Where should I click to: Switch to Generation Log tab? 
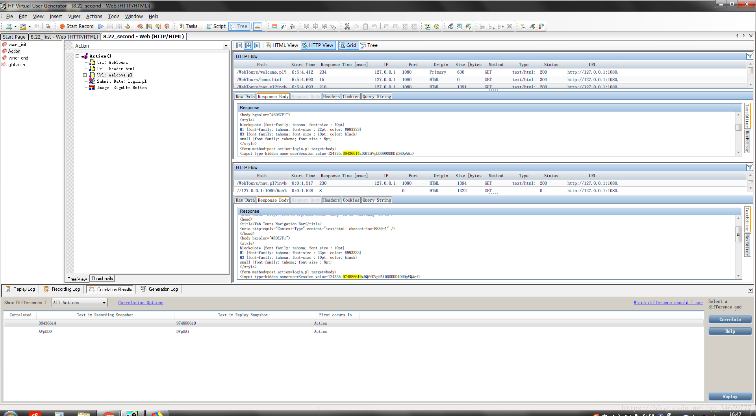(x=159, y=289)
